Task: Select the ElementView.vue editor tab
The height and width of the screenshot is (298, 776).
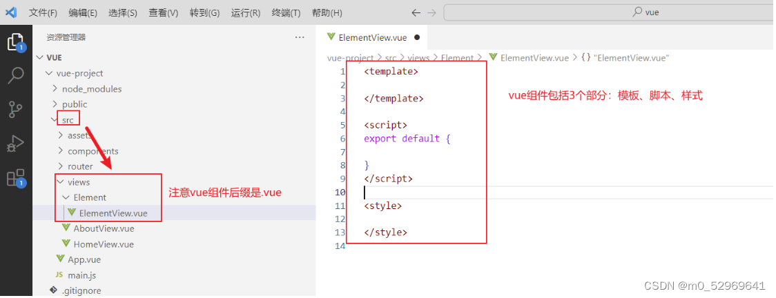Action: [x=371, y=37]
